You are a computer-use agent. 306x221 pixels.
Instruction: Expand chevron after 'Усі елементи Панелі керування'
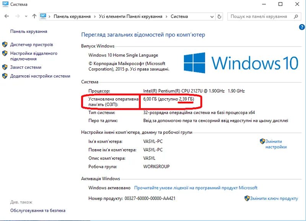tap(166, 16)
